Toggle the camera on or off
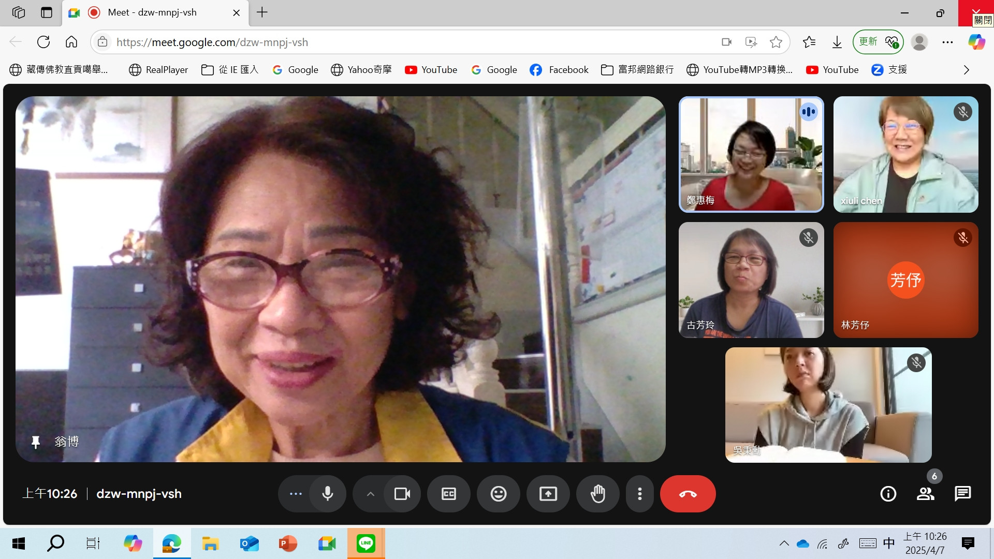The image size is (994, 559). (x=402, y=494)
